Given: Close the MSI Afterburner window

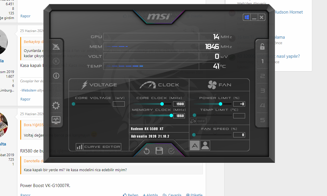Looking at the screenshot, I should tap(262, 17).
